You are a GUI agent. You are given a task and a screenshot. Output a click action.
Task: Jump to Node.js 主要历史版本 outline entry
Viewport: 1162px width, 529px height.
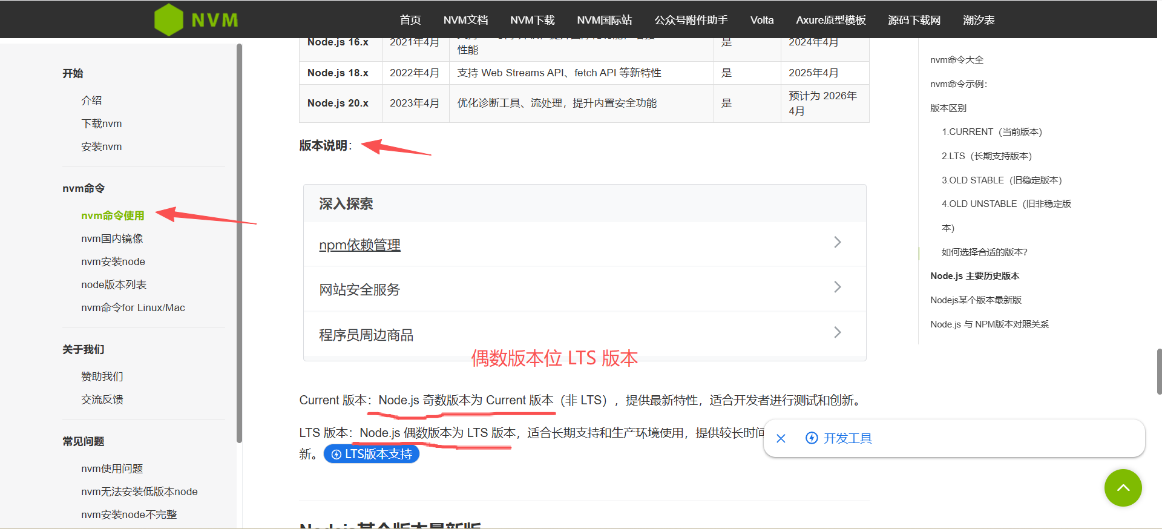(975, 276)
